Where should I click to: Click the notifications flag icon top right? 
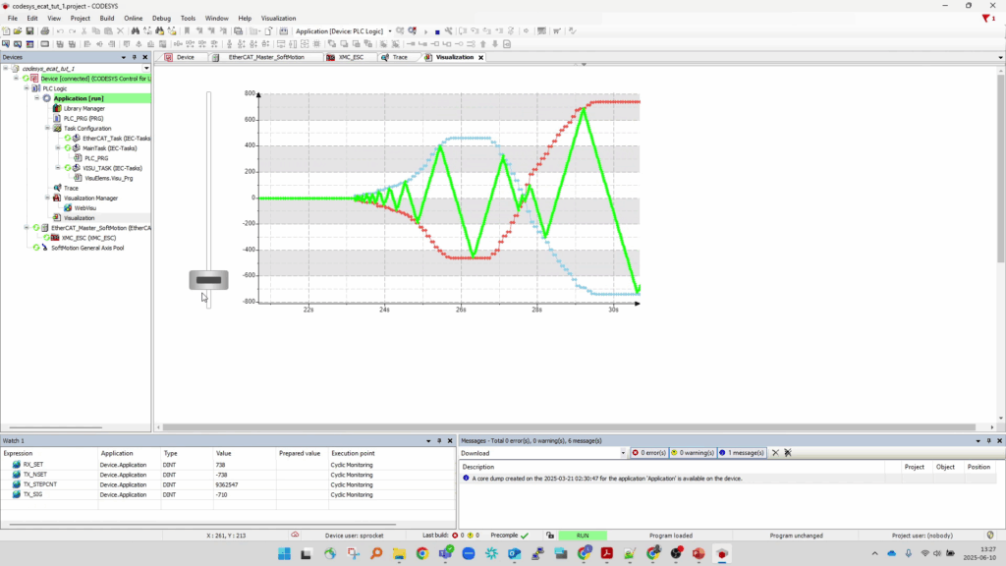pyautogui.click(x=987, y=18)
